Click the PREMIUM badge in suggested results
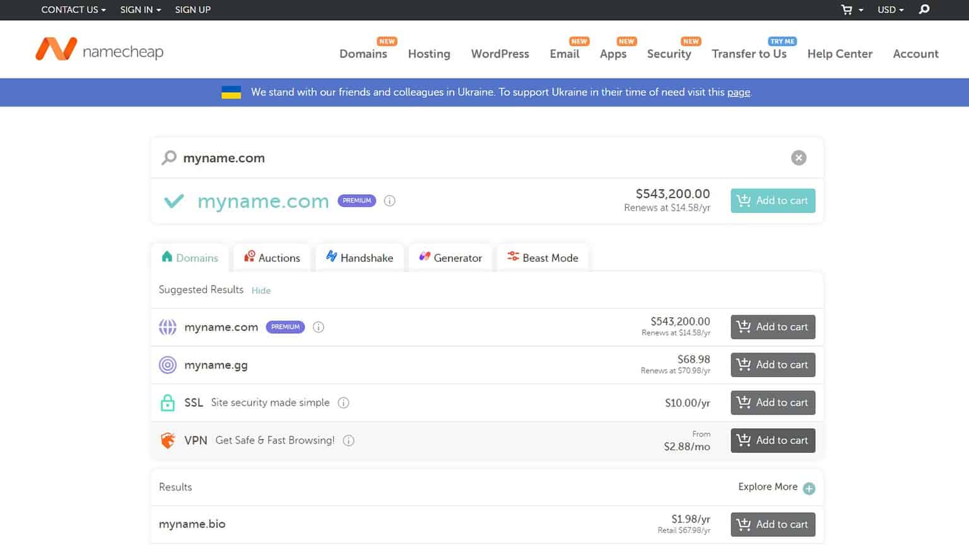This screenshot has width=969, height=545. (x=285, y=327)
